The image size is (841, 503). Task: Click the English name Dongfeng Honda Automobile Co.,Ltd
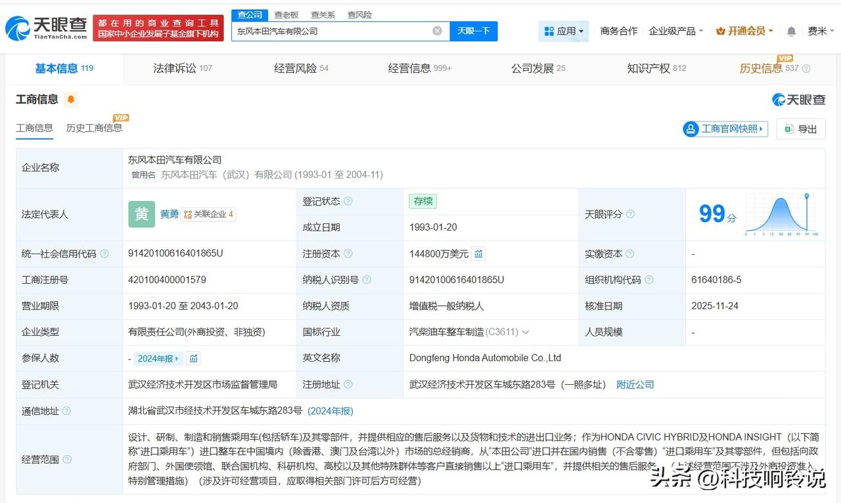tap(485, 359)
